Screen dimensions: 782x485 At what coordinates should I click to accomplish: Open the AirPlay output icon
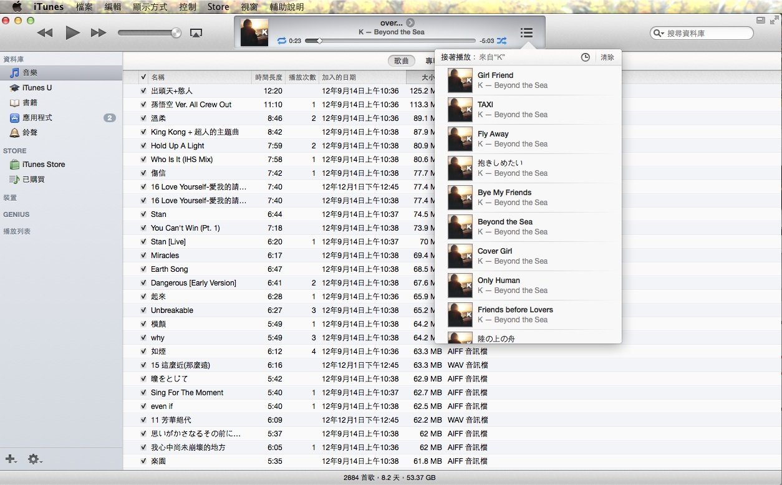click(196, 33)
